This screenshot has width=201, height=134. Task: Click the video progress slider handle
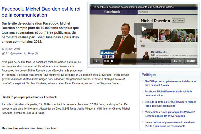tap(112, 61)
